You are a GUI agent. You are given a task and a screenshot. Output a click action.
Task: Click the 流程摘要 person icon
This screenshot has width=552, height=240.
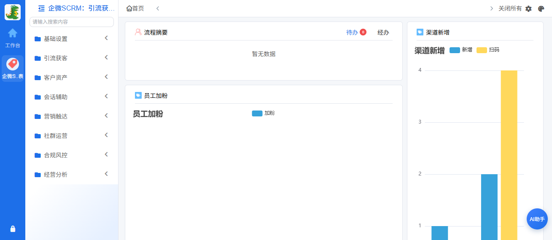pyautogui.click(x=138, y=32)
